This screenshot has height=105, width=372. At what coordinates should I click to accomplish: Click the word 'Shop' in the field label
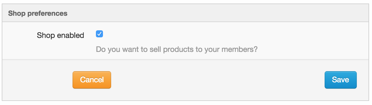click(46, 36)
